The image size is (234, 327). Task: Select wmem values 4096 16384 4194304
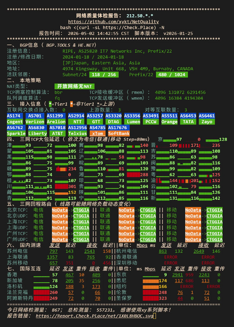point(178,98)
